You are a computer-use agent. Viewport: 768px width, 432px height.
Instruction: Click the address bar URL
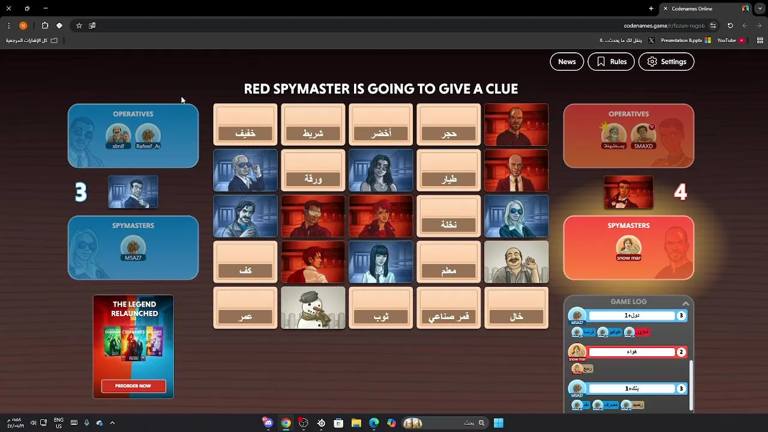[664, 26]
